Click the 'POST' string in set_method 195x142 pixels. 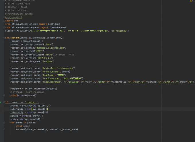pos(39,51)
